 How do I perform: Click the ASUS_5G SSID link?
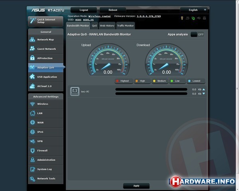pyautogui.click(x=88, y=20)
